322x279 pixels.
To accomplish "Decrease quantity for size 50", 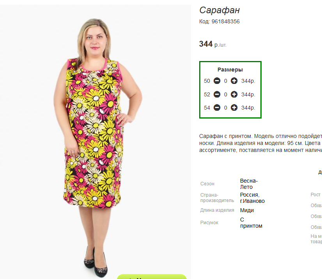I will [217, 81].
